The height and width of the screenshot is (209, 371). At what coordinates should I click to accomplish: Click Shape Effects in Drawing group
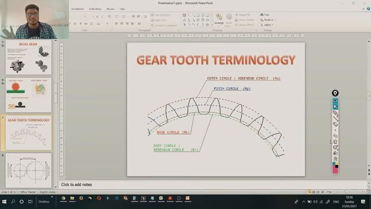245,25
